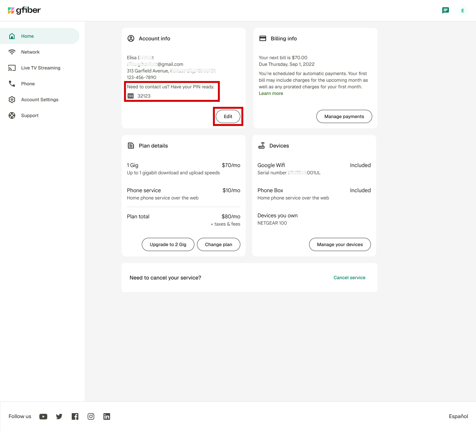
Task: Click the NETGEAR 100 device text
Action: [x=272, y=223]
